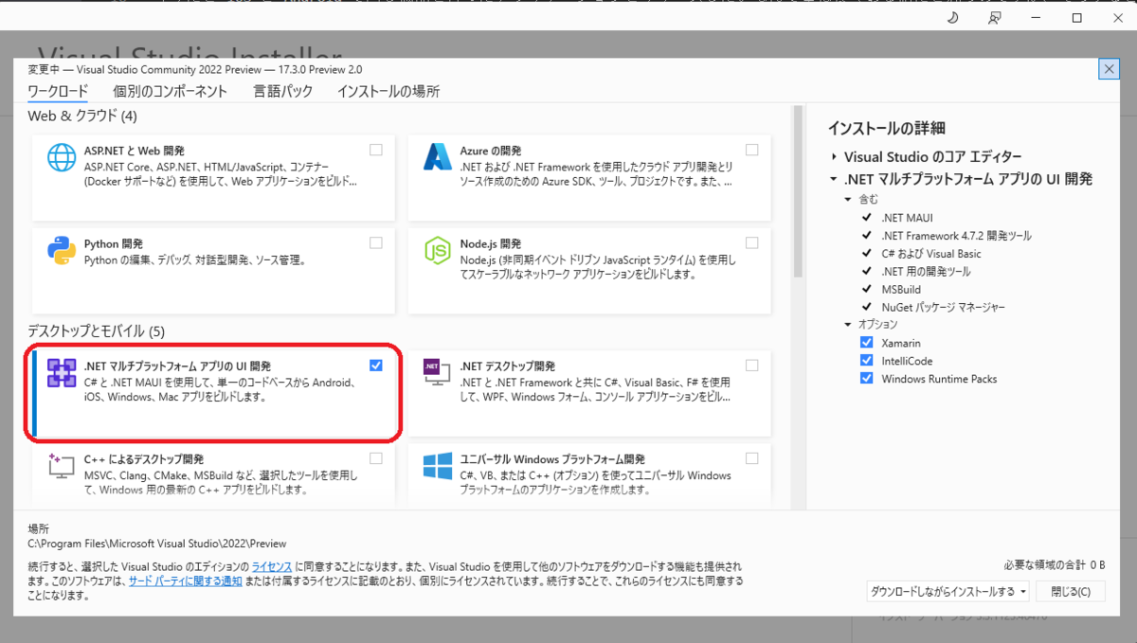Click the .NET MAUI included component
The image size is (1137, 643).
point(907,218)
